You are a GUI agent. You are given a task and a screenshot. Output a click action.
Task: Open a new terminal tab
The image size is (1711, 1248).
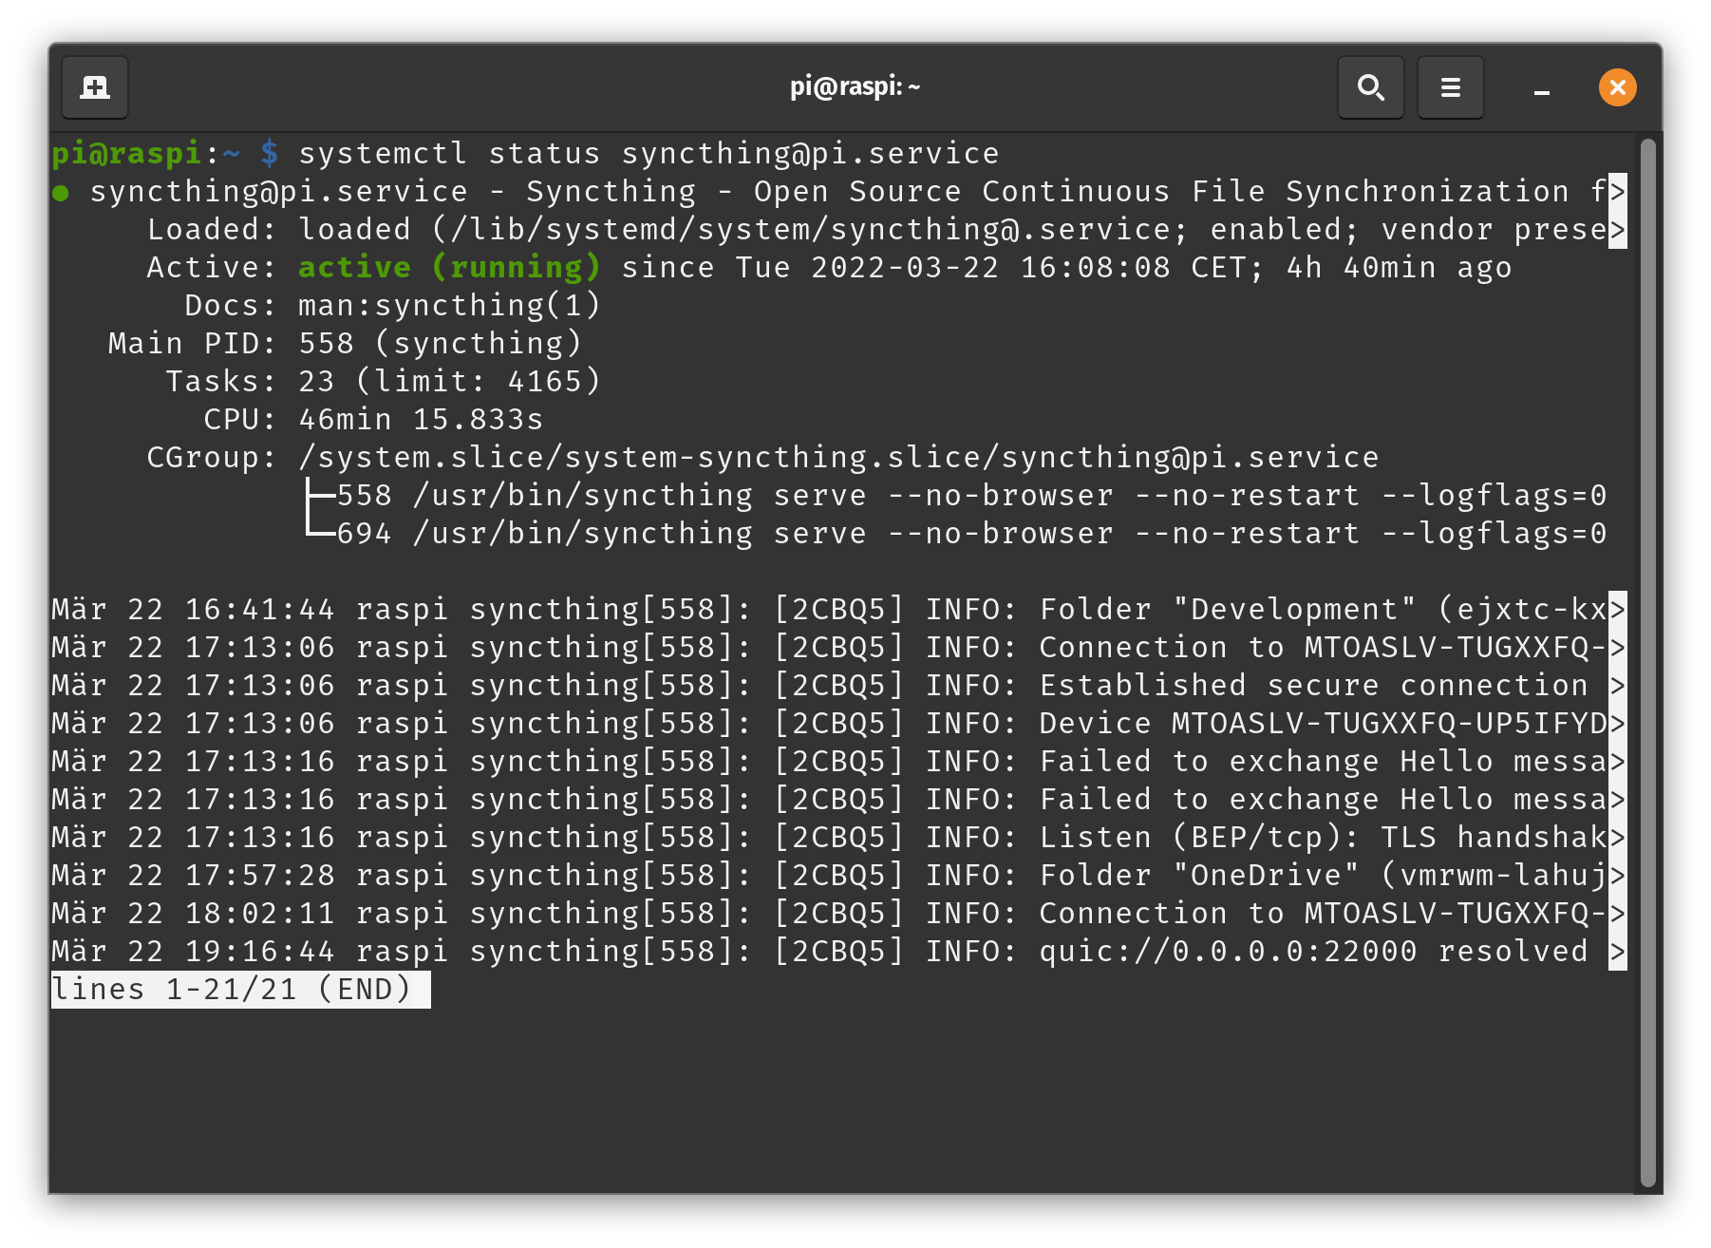(95, 87)
